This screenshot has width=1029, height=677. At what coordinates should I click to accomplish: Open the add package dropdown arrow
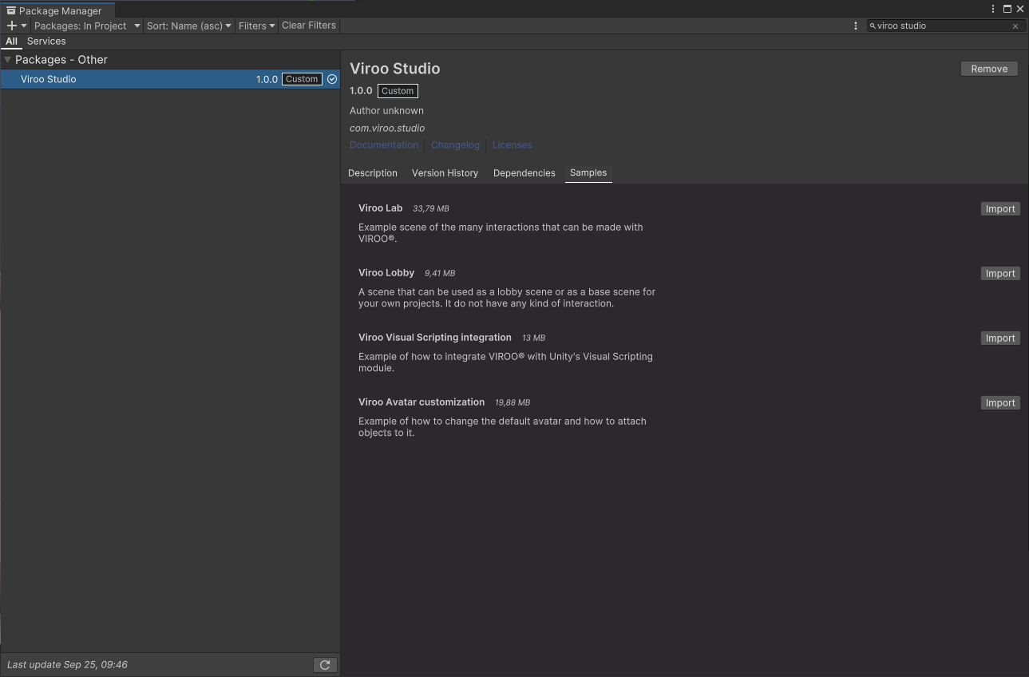[x=24, y=26]
